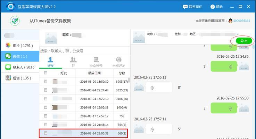
Task: Click the count cell 660(1)
Action: pyautogui.click(x=122, y=133)
